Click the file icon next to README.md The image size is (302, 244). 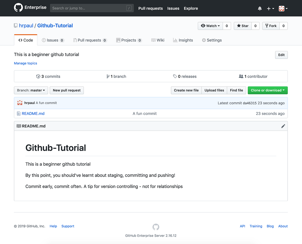coord(19,113)
